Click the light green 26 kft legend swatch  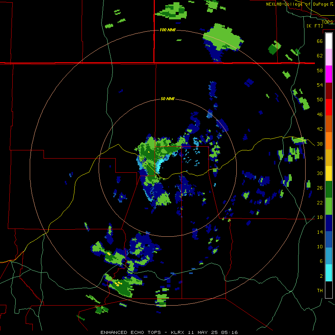(329, 206)
